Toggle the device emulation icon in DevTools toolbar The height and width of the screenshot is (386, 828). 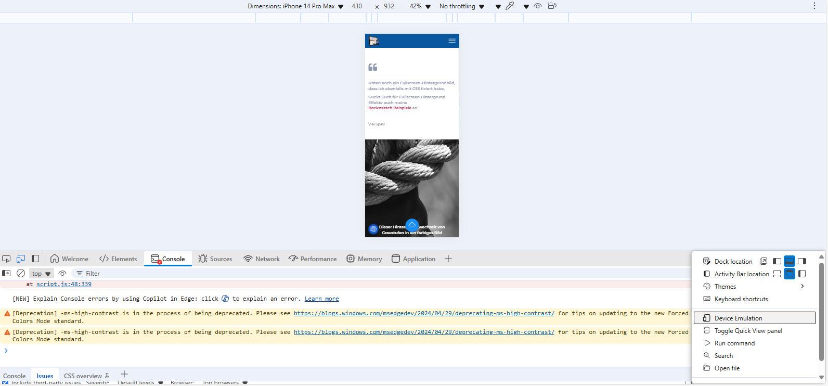(21, 259)
